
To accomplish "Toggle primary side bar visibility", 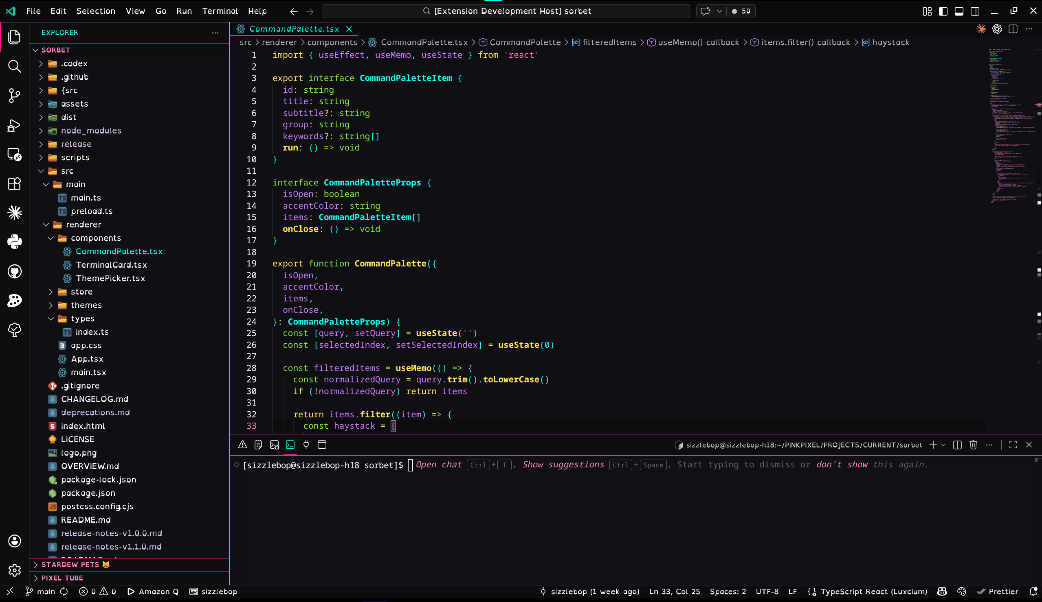I will pos(943,11).
